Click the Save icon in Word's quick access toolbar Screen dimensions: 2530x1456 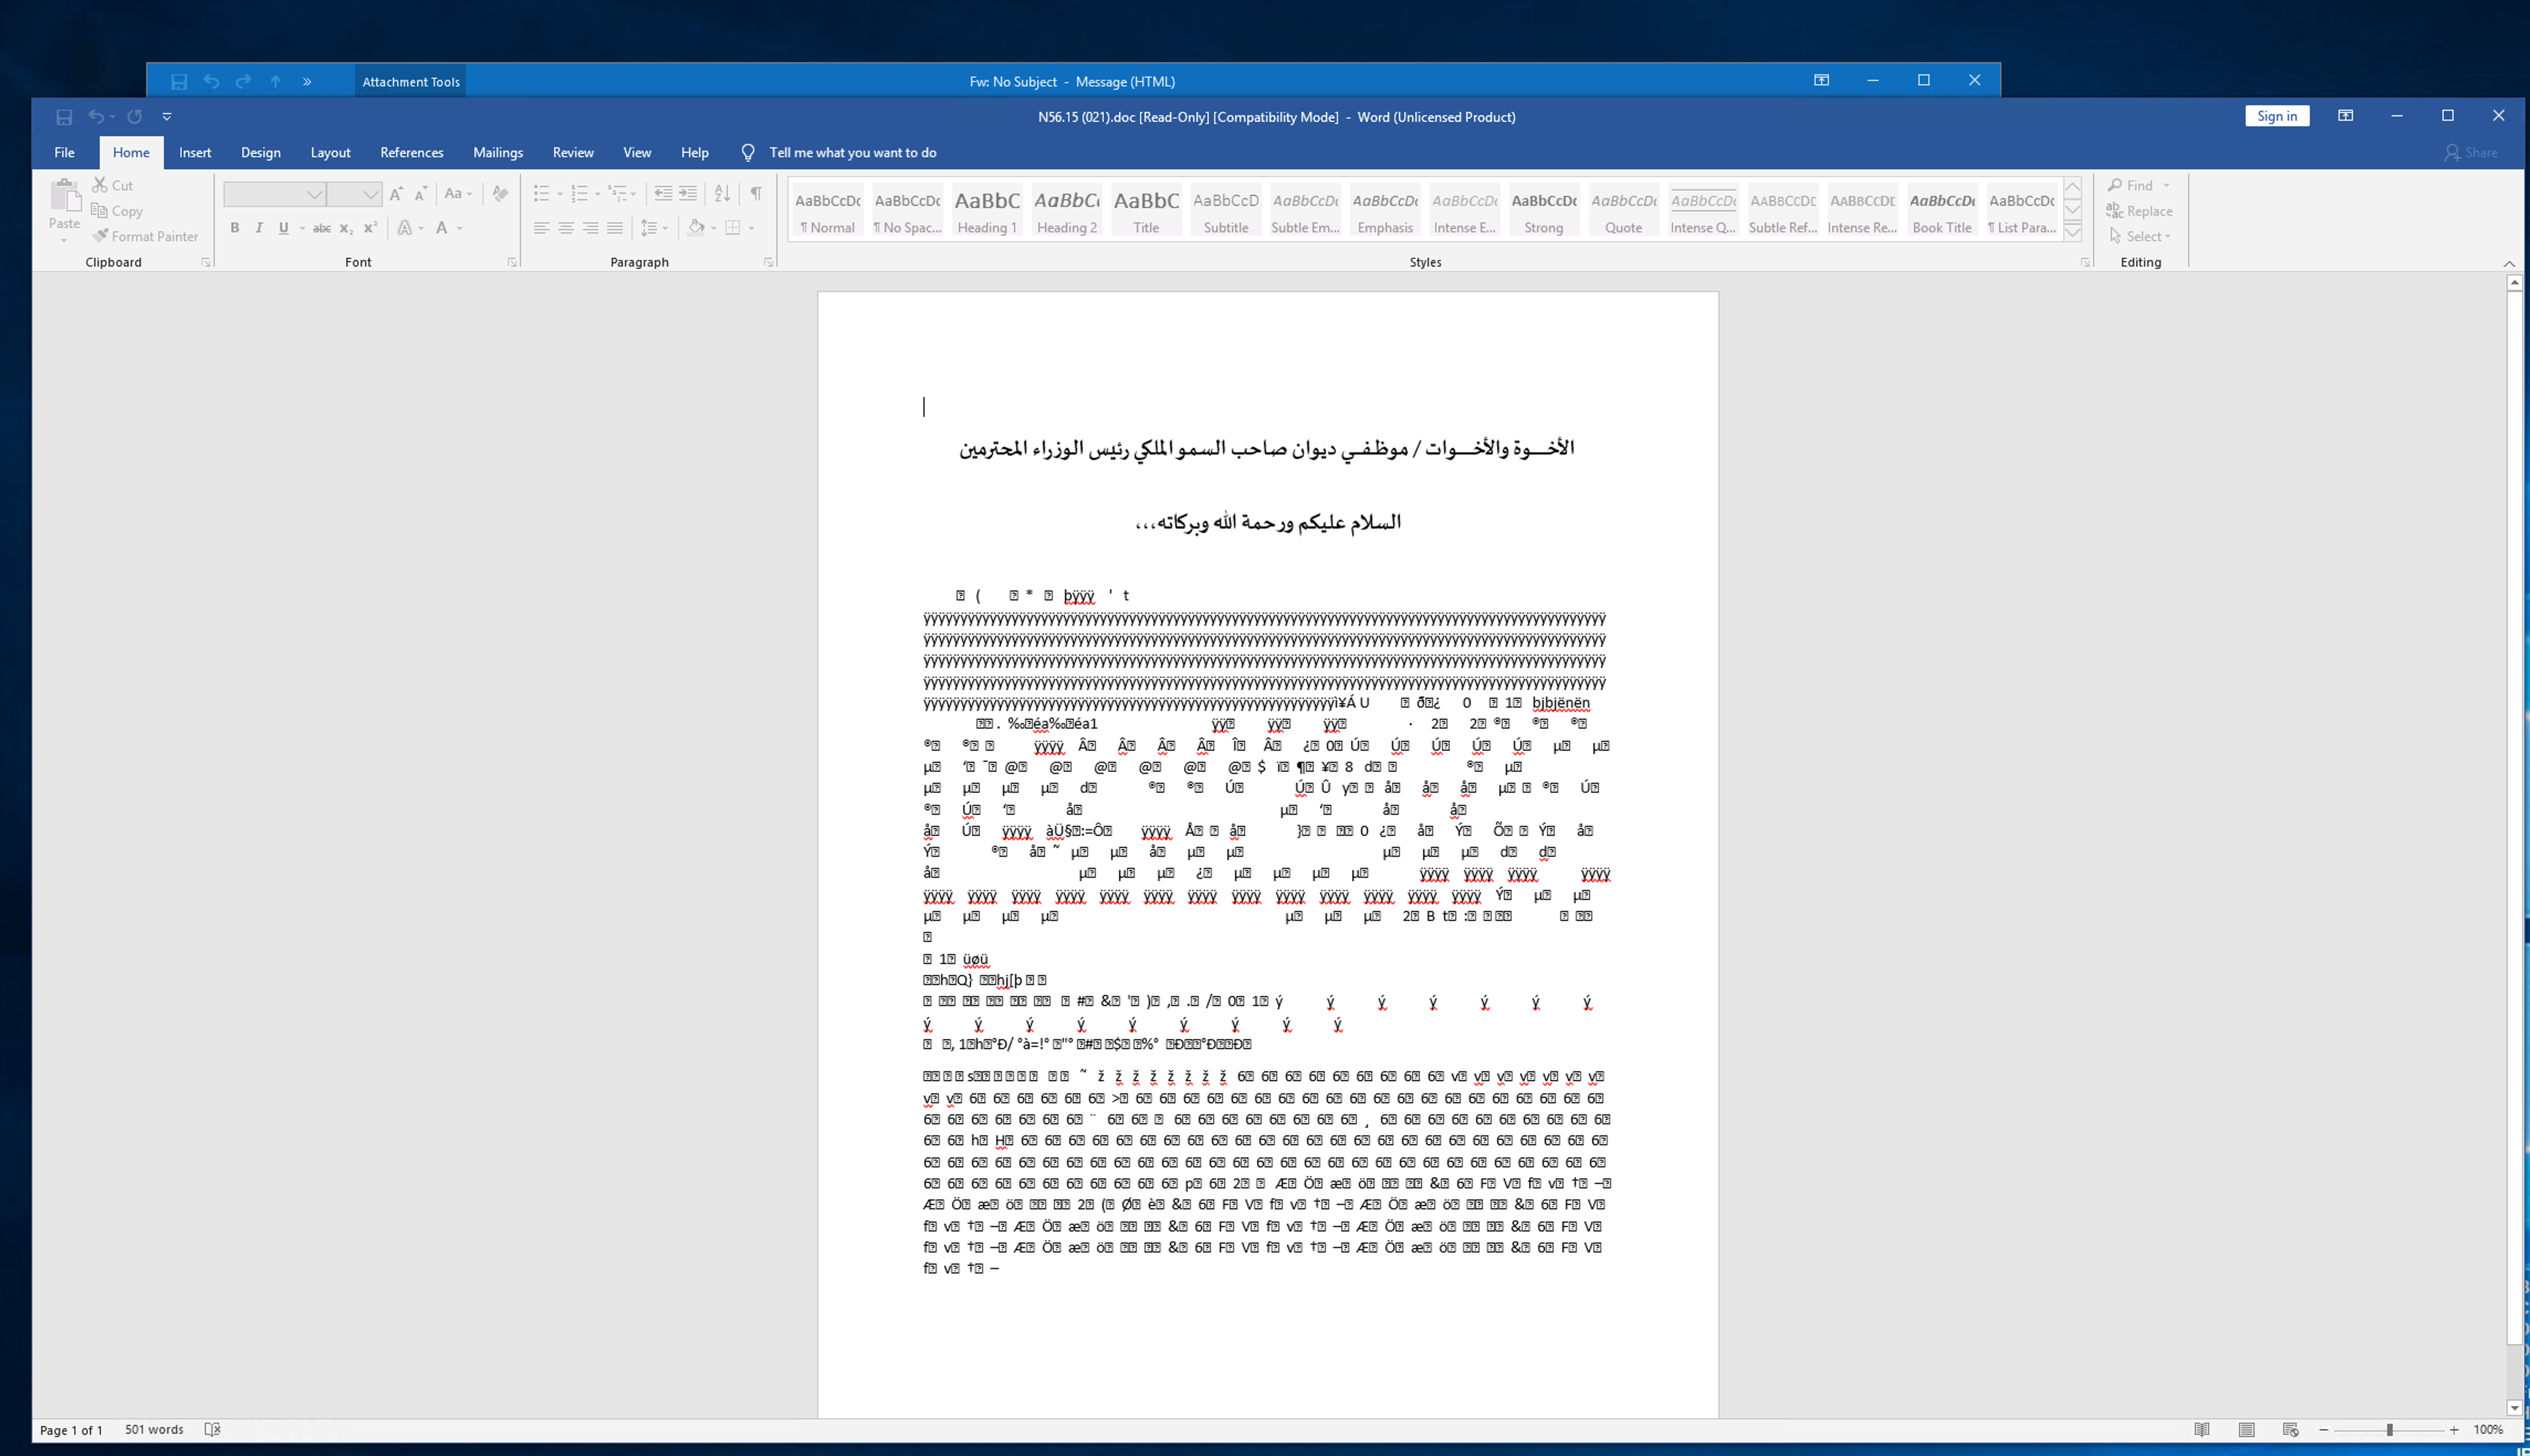click(64, 117)
